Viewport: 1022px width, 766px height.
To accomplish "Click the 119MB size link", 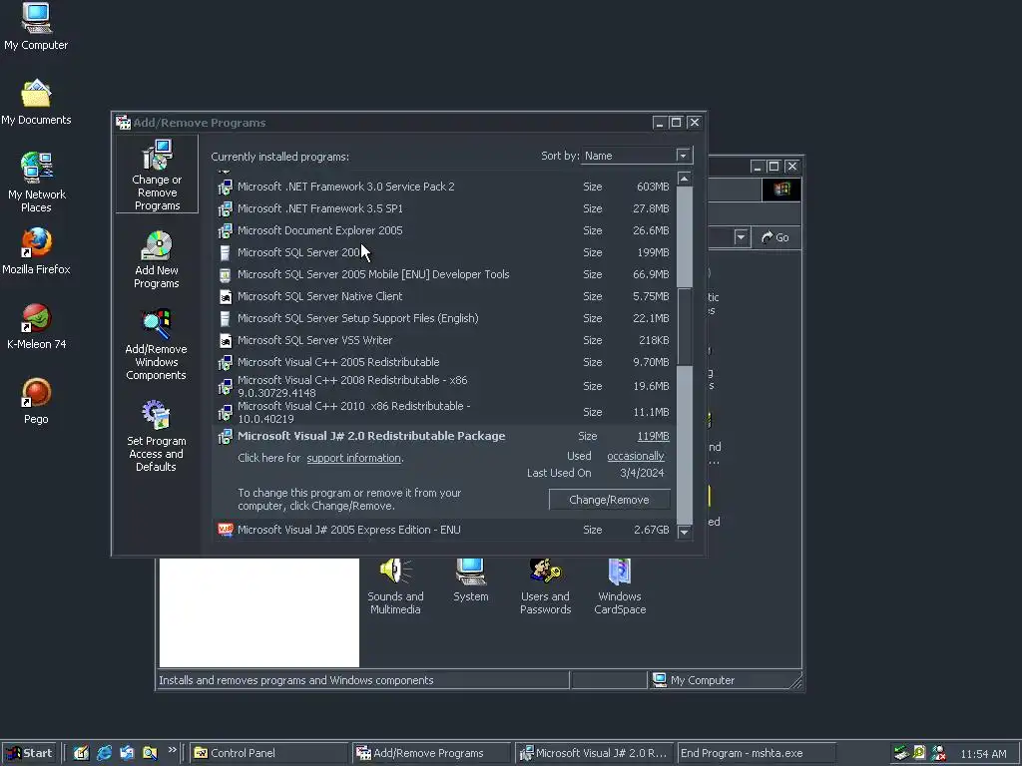I will click(x=653, y=437).
